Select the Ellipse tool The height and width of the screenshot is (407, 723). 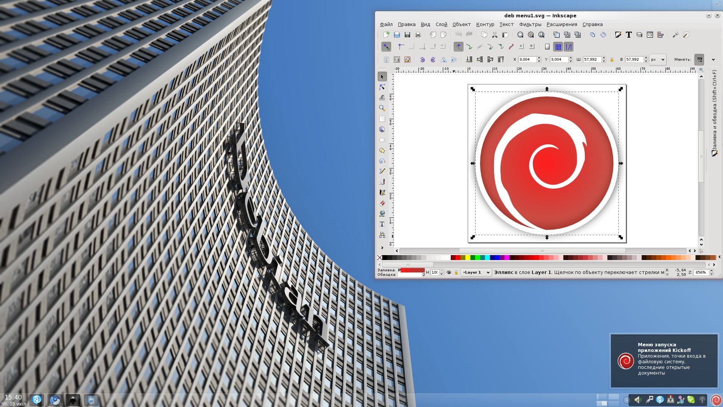[x=382, y=140]
